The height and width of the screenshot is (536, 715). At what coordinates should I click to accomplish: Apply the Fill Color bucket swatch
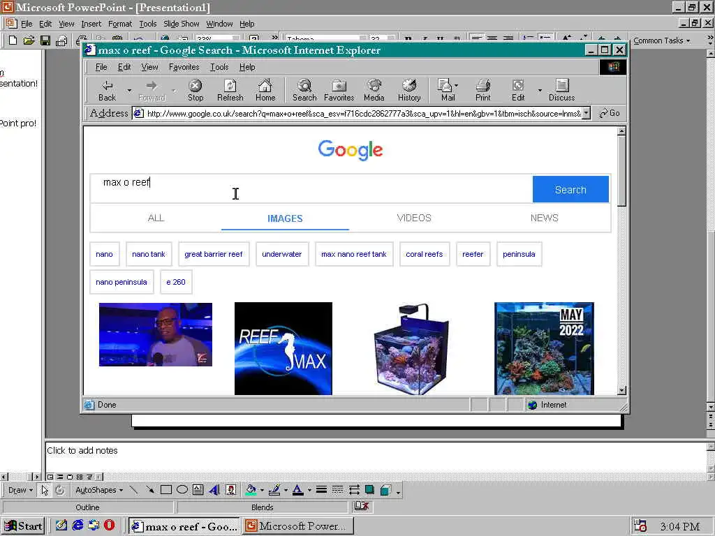[x=251, y=490]
